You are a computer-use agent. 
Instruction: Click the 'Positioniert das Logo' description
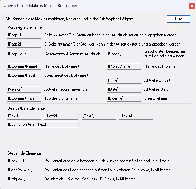pyautogui.click(x=107, y=170)
